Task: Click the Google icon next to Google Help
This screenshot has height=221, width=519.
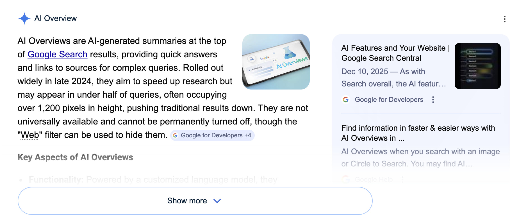Action: (x=346, y=179)
